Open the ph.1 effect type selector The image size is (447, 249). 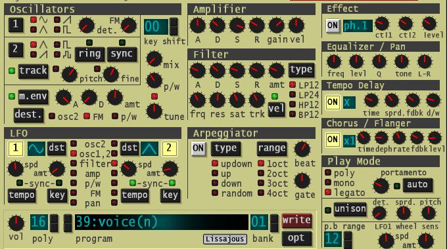point(358,26)
